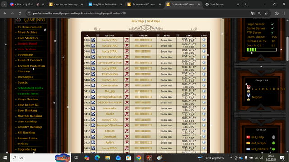The width and height of the screenshot is (289, 162).
Task: Go to Next Page link
Action: tap(154, 21)
